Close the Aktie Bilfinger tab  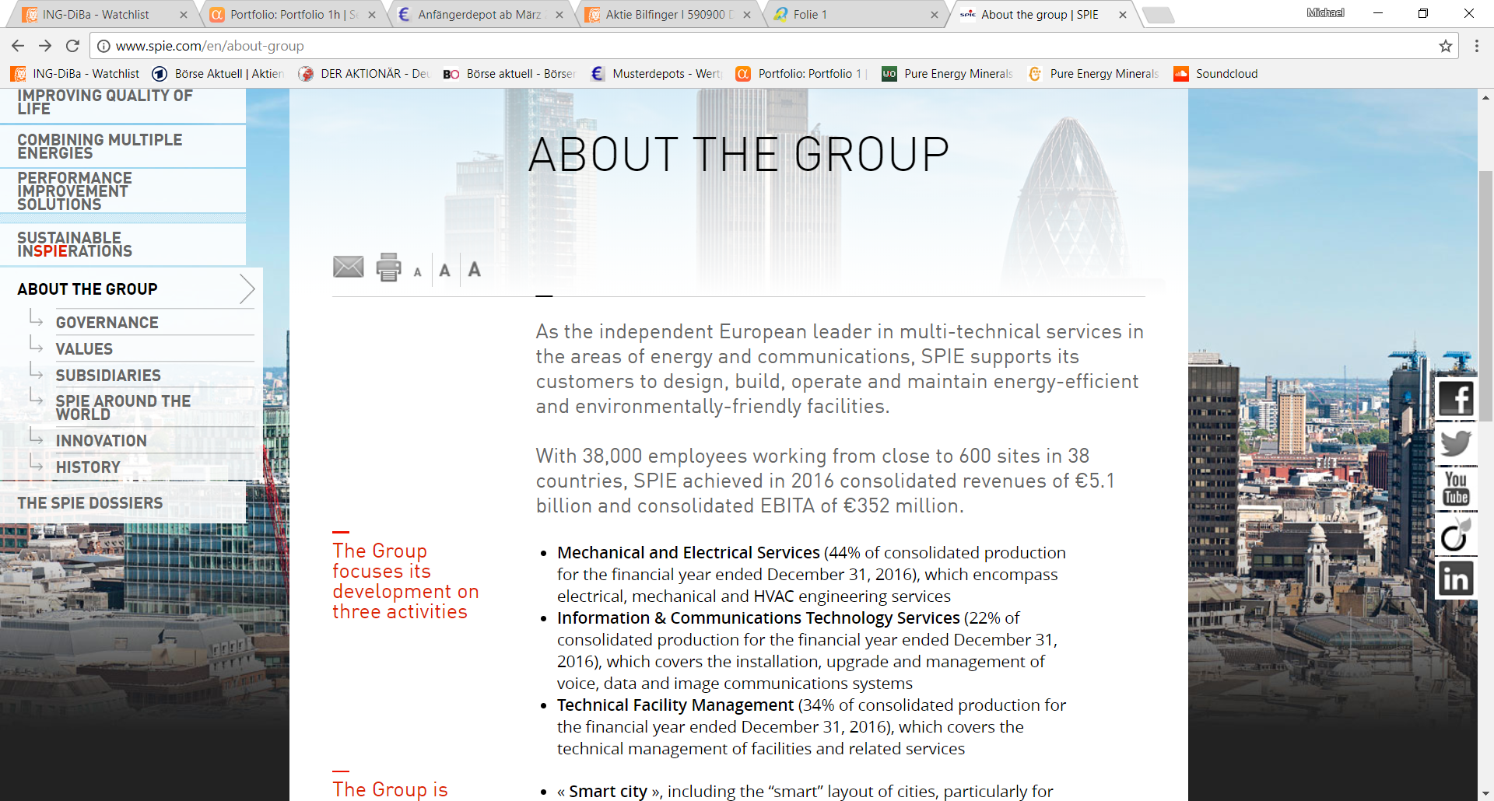747,15
